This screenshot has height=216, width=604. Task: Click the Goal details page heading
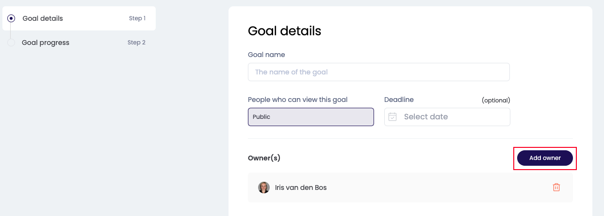pos(284,31)
